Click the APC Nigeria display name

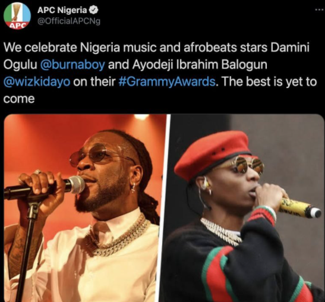(x=62, y=10)
